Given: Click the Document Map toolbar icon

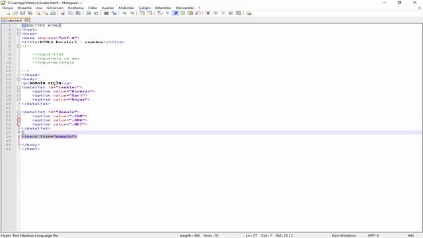Looking at the screenshot, I should point(190,13).
